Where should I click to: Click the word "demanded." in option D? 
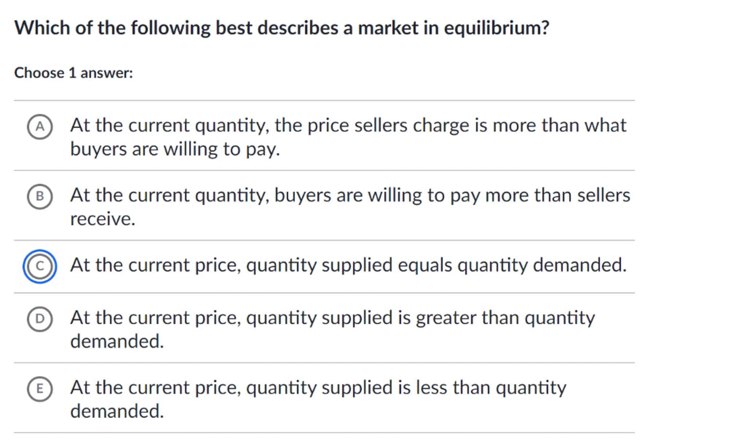pos(117,341)
